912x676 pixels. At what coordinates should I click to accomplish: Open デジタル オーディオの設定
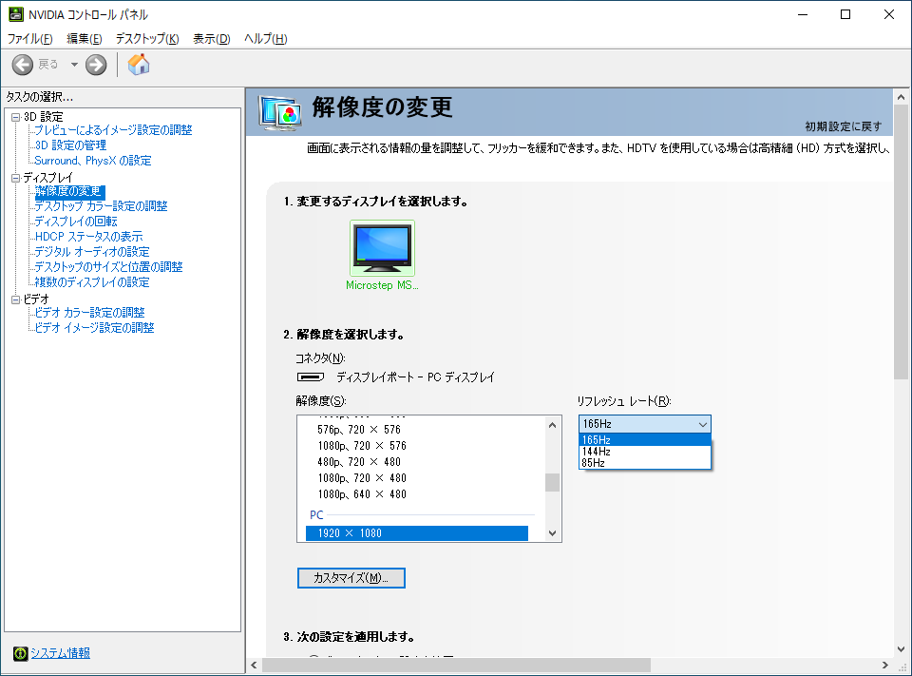92,252
